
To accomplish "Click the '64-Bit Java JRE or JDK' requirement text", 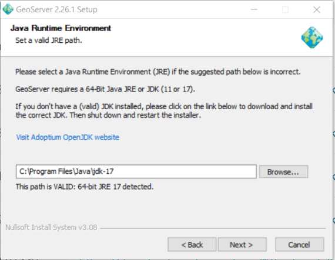I will (122, 89).
